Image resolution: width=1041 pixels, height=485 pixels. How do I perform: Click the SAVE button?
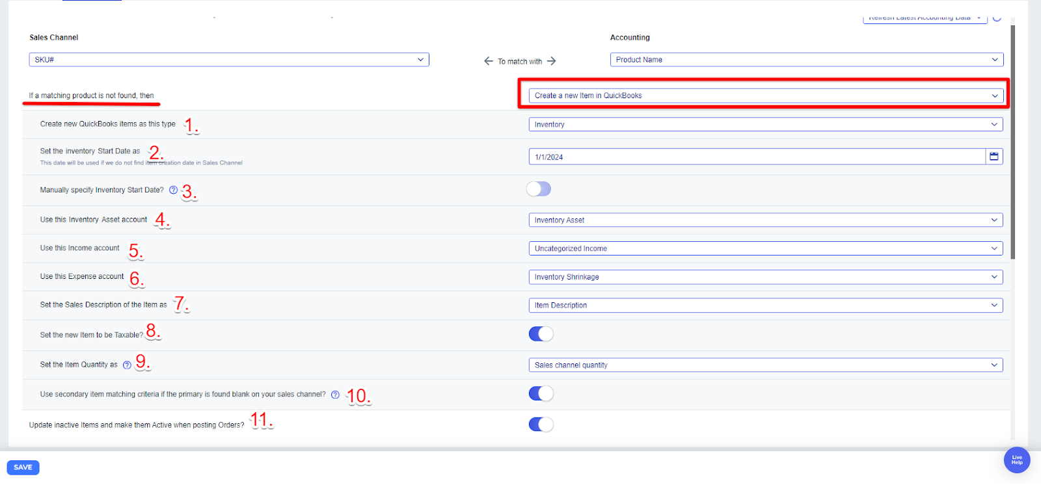click(23, 467)
